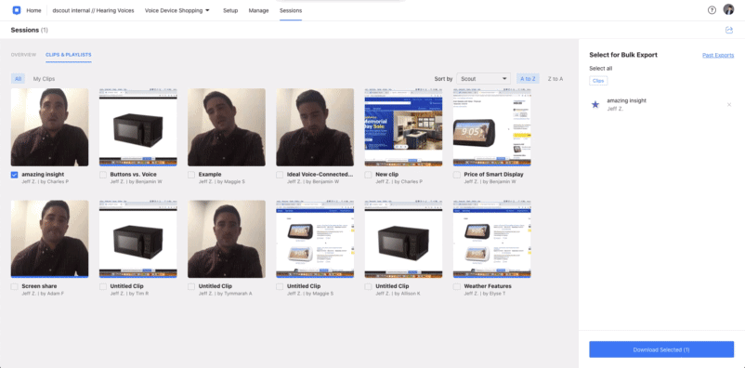Check the Buttons vs. Voice clip checkbox
Image resolution: width=745 pixels, height=368 pixels.
pos(102,175)
